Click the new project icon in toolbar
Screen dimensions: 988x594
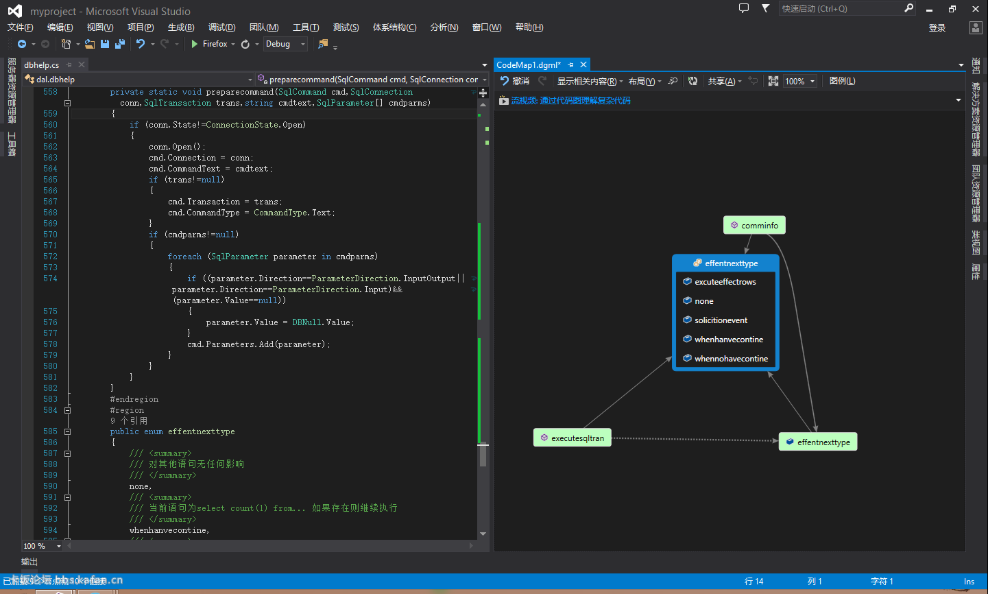(x=66, y=44)
